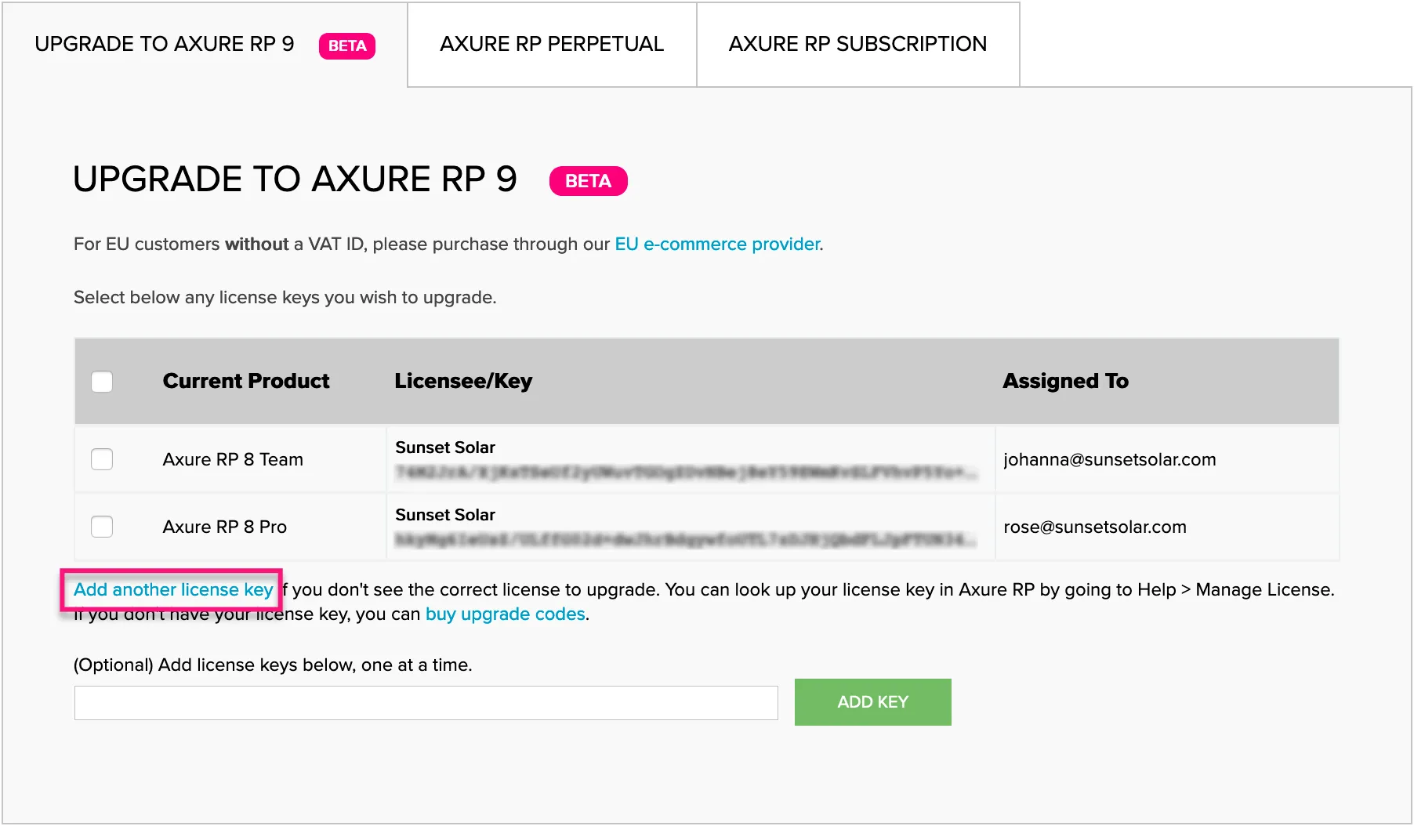This screenshot has width=1414, height=826.
Task: Click the blurred key for Axure RP 8 Pro
Action: (686, 539)
